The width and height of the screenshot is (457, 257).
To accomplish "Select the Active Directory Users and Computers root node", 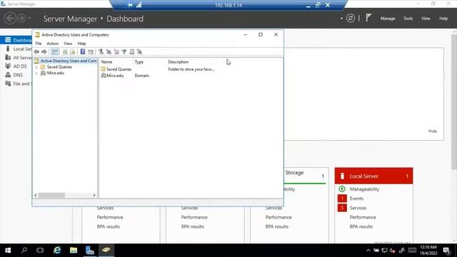I will 69,61.
